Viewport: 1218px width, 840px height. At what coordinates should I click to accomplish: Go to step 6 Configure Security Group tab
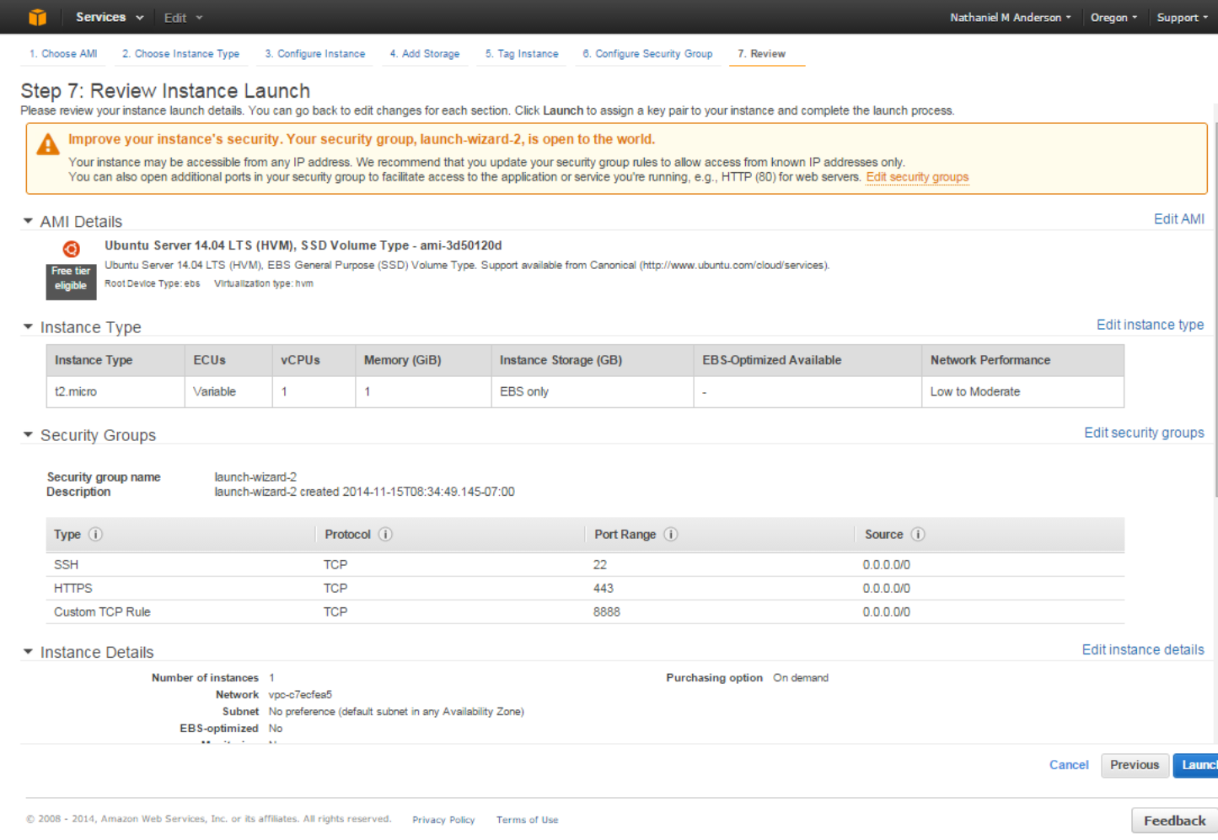tap(647, 54)
